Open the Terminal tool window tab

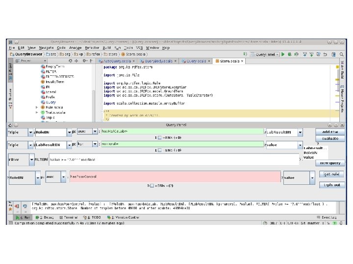69,217
